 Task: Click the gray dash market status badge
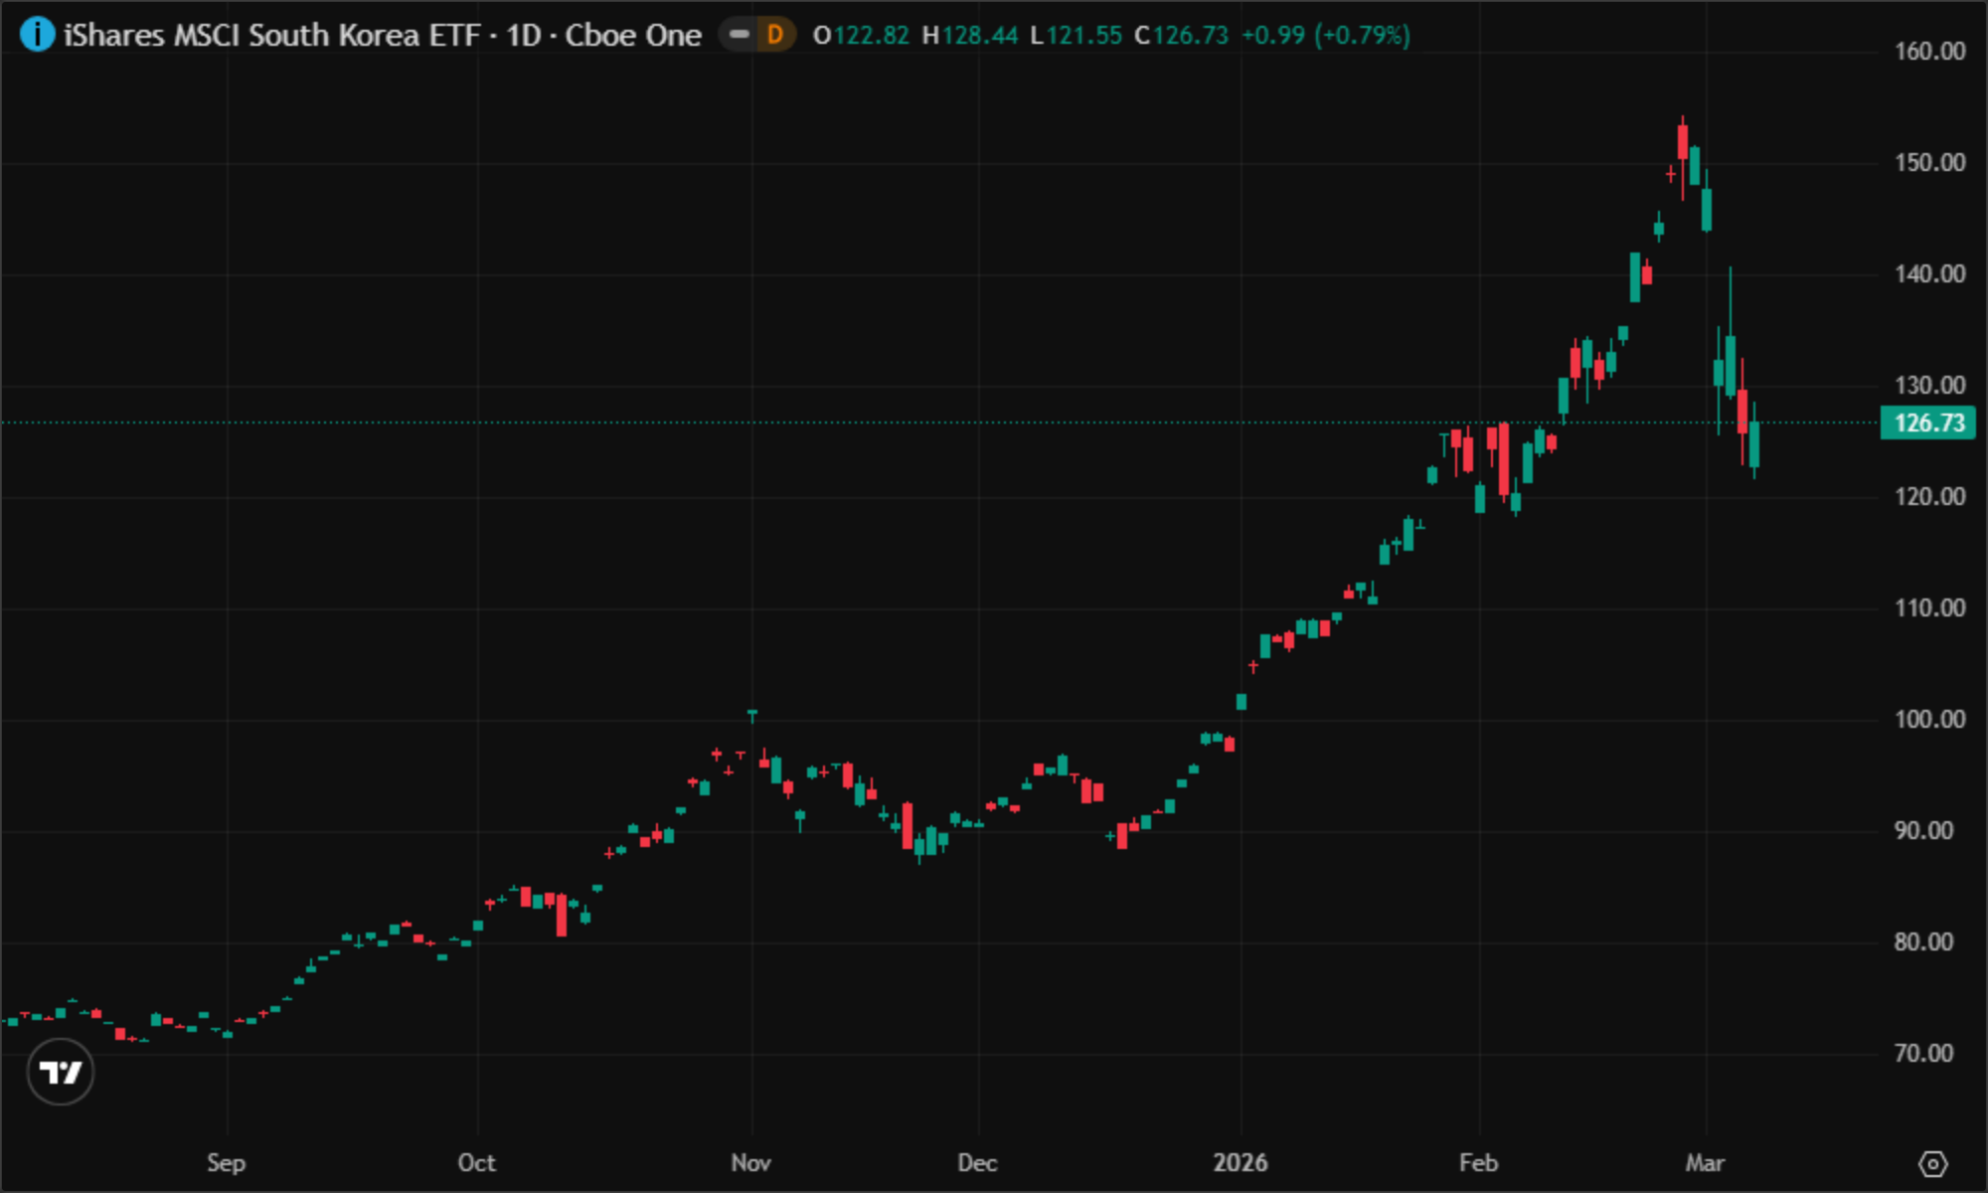point(739,35)
